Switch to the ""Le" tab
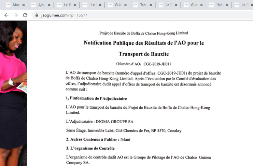The width and height of the screenshot is (253, 166). click(x=92, y=5)
